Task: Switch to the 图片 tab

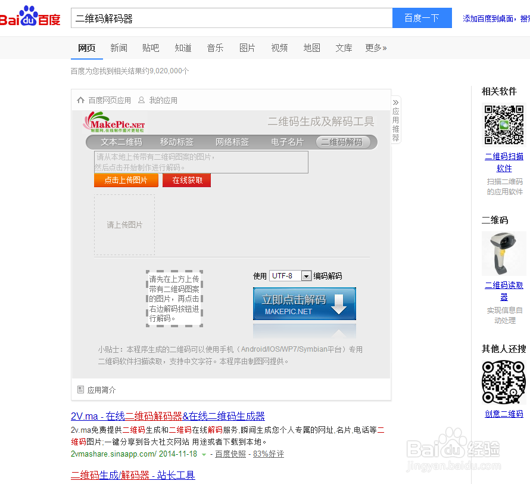Action: (x=247, y=48)
